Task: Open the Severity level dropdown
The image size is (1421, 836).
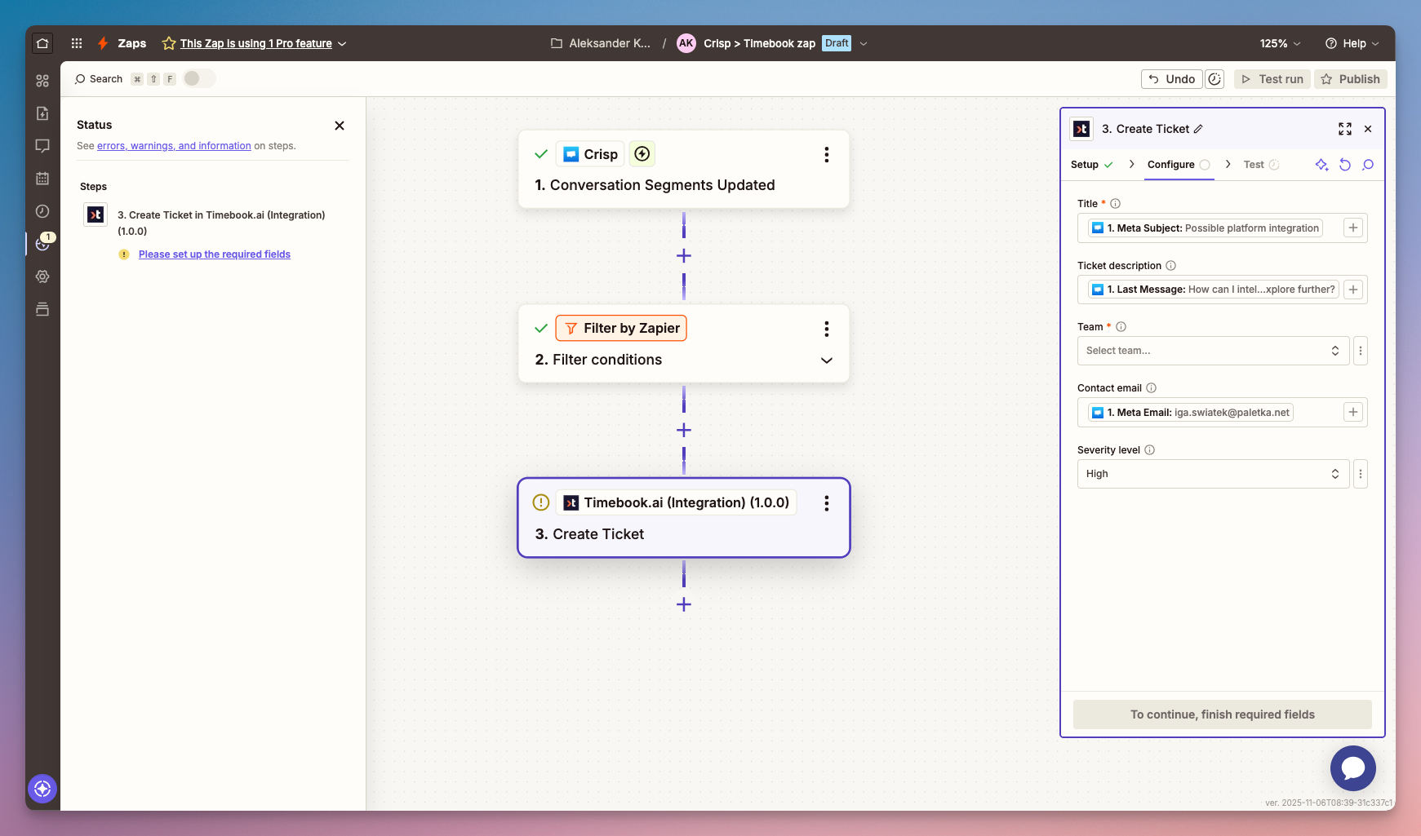Action: [x=1212, y=474]
